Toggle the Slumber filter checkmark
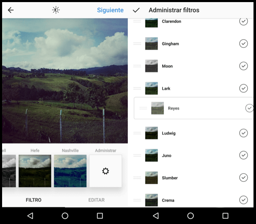This screenshot has height=224, width=256. coord(243,178)
